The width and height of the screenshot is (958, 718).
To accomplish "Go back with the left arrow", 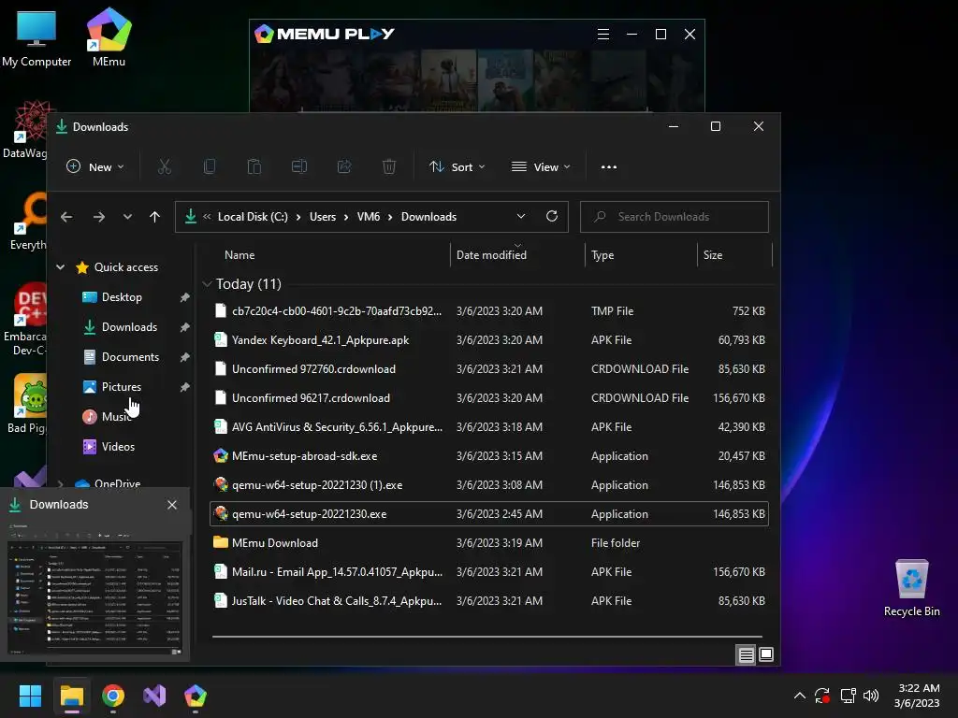I will 66,217.
